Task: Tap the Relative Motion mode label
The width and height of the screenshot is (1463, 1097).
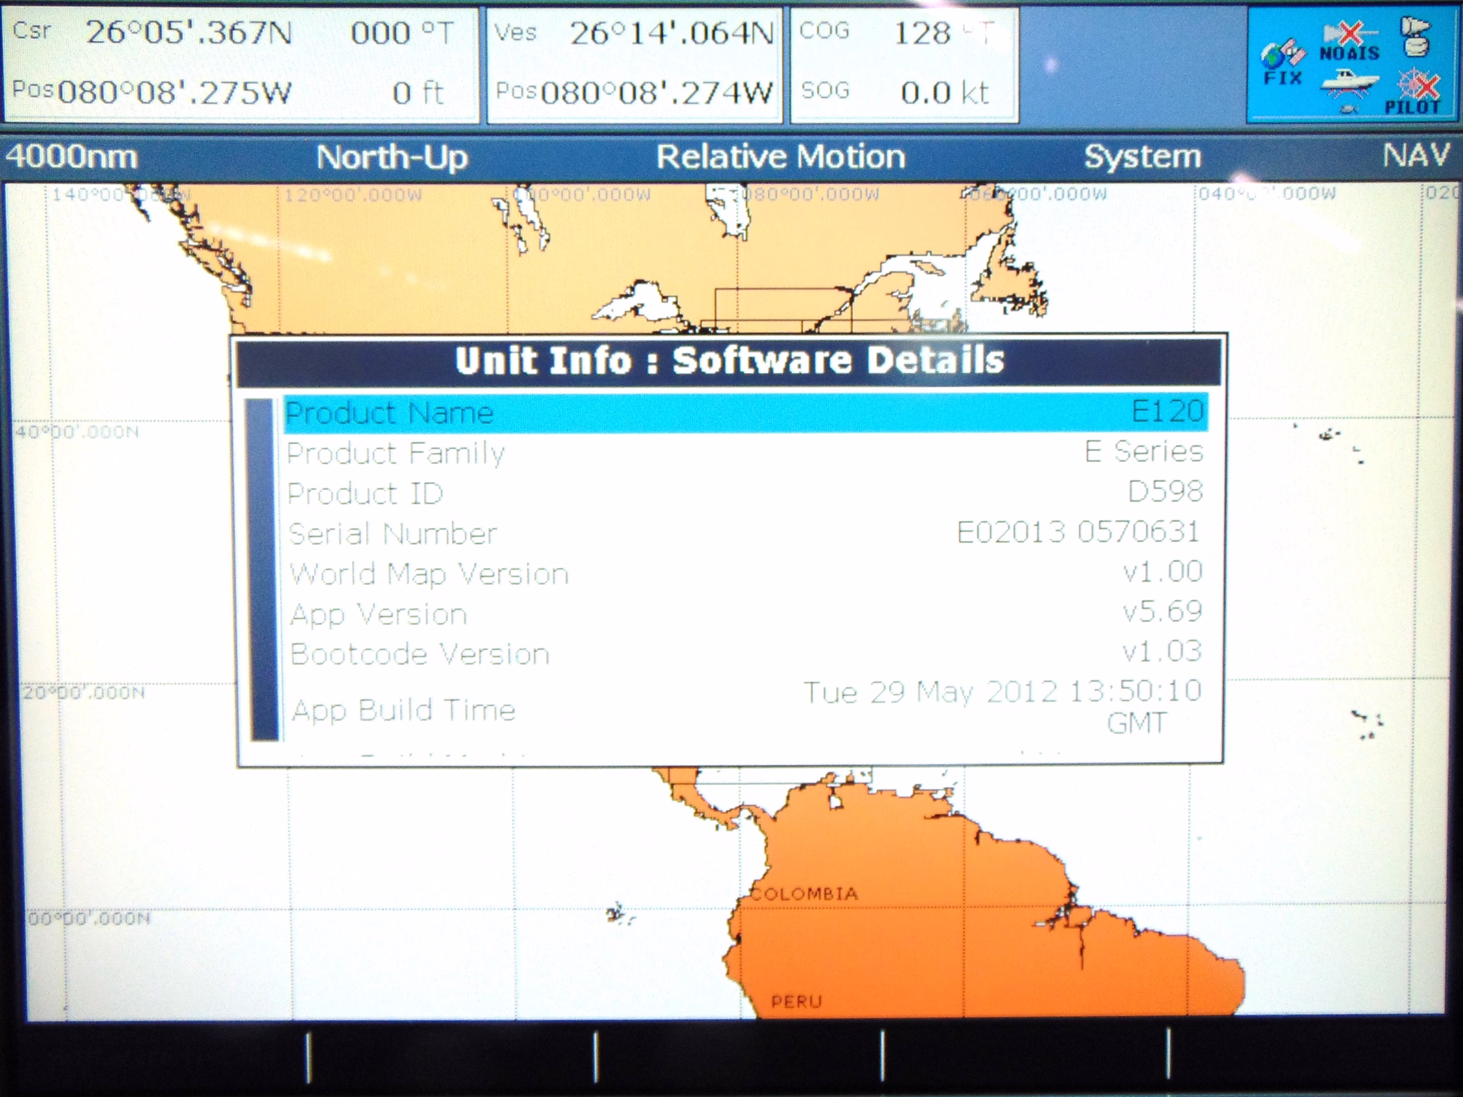Action: [781, 157]
